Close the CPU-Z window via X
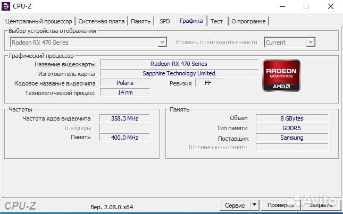 pyautogui.click(x=331, y=6)
